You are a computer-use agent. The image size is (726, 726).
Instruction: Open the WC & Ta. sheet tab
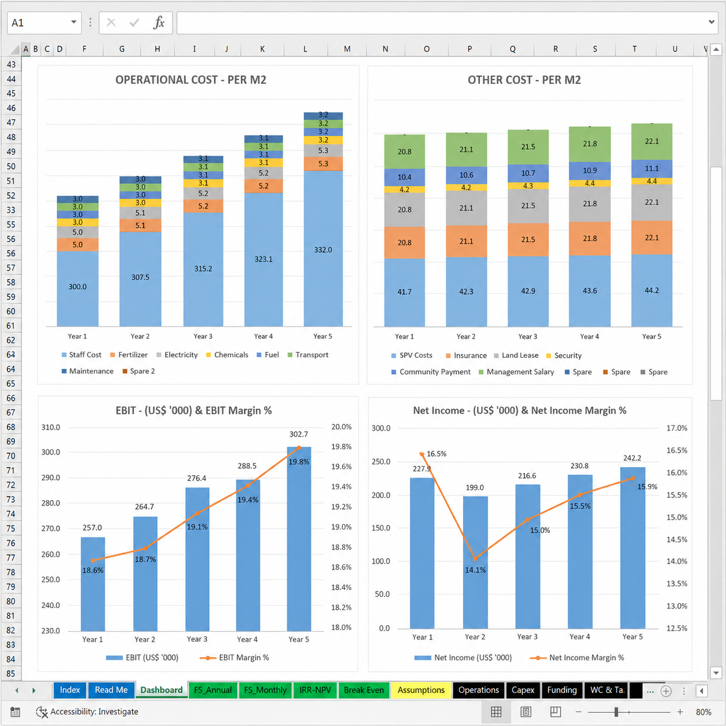tap(607, 690)
